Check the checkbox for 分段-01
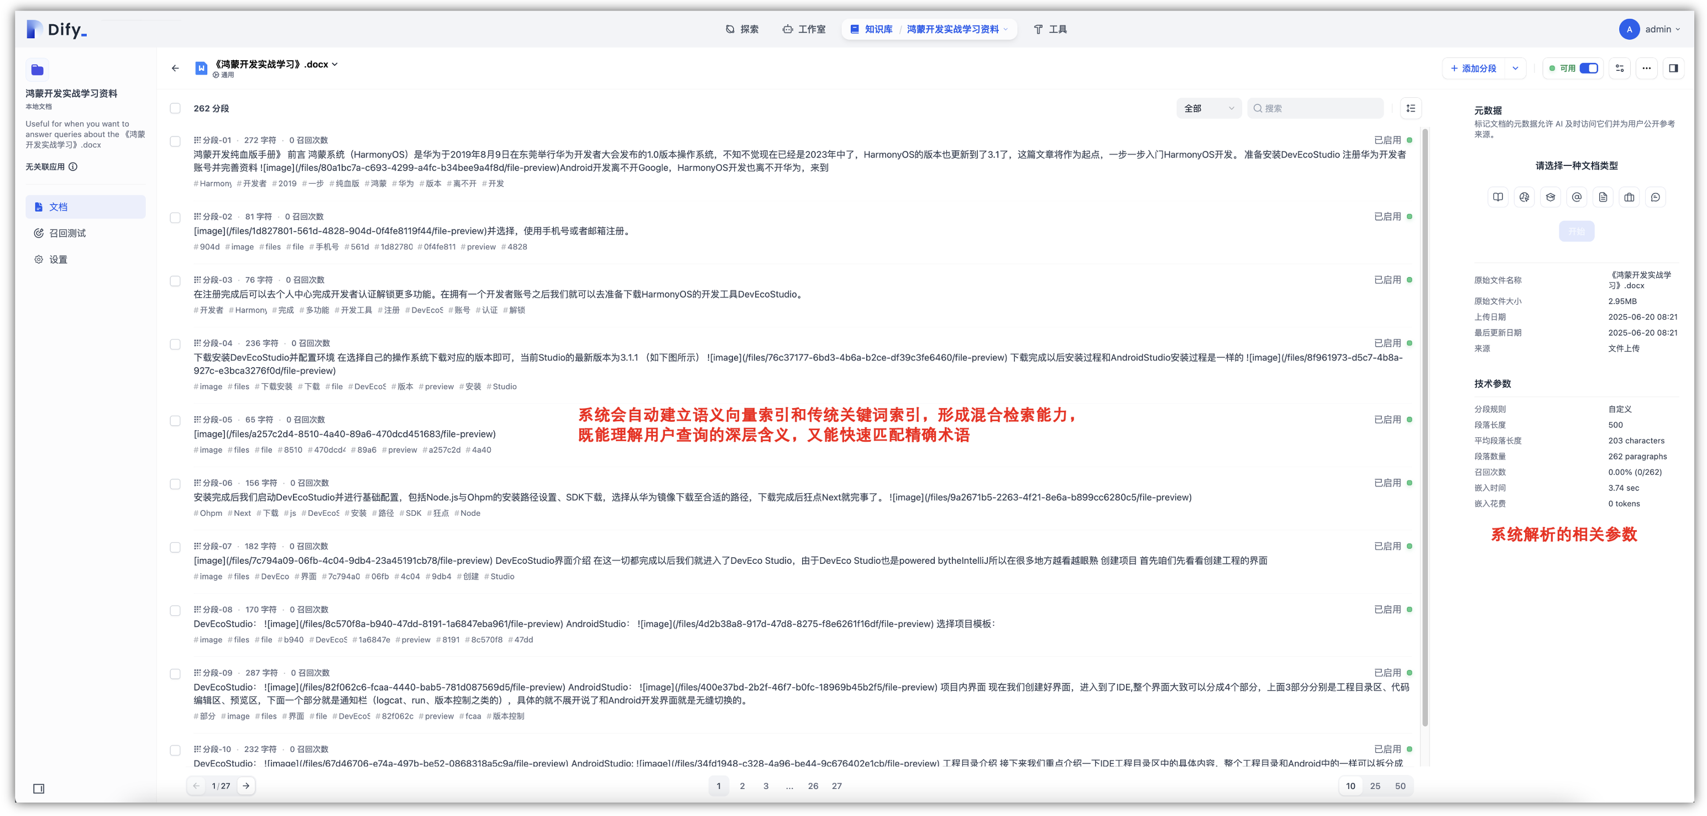 pyautogui.click(x=175, y=141)
